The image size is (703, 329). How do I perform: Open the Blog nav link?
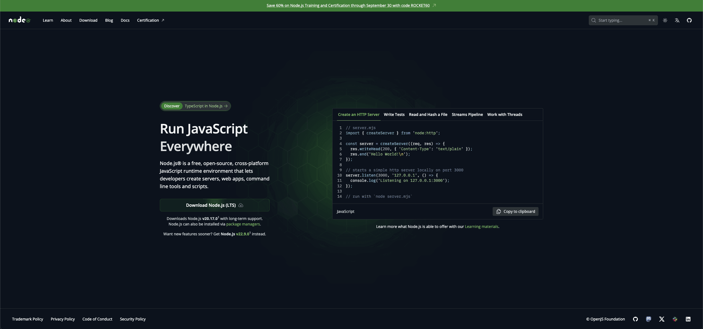pos(109,20)
